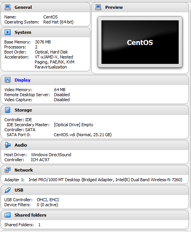Select the ICH AC97 controller value
The image size is (191, 232).
(x=40, y=160)
